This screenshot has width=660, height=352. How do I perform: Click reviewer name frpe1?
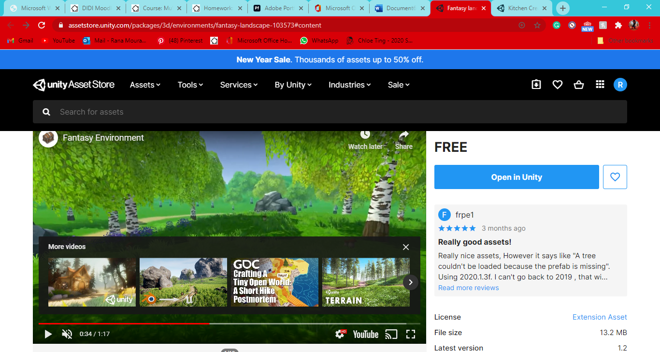[465, 215]
